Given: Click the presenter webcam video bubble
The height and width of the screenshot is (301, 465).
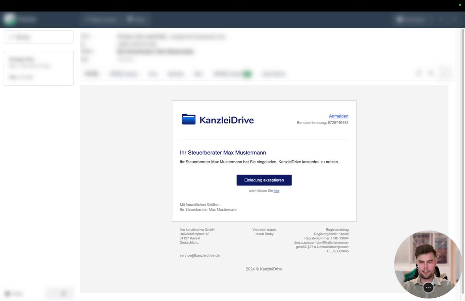Looking at the screenshot, I should 428,264.
